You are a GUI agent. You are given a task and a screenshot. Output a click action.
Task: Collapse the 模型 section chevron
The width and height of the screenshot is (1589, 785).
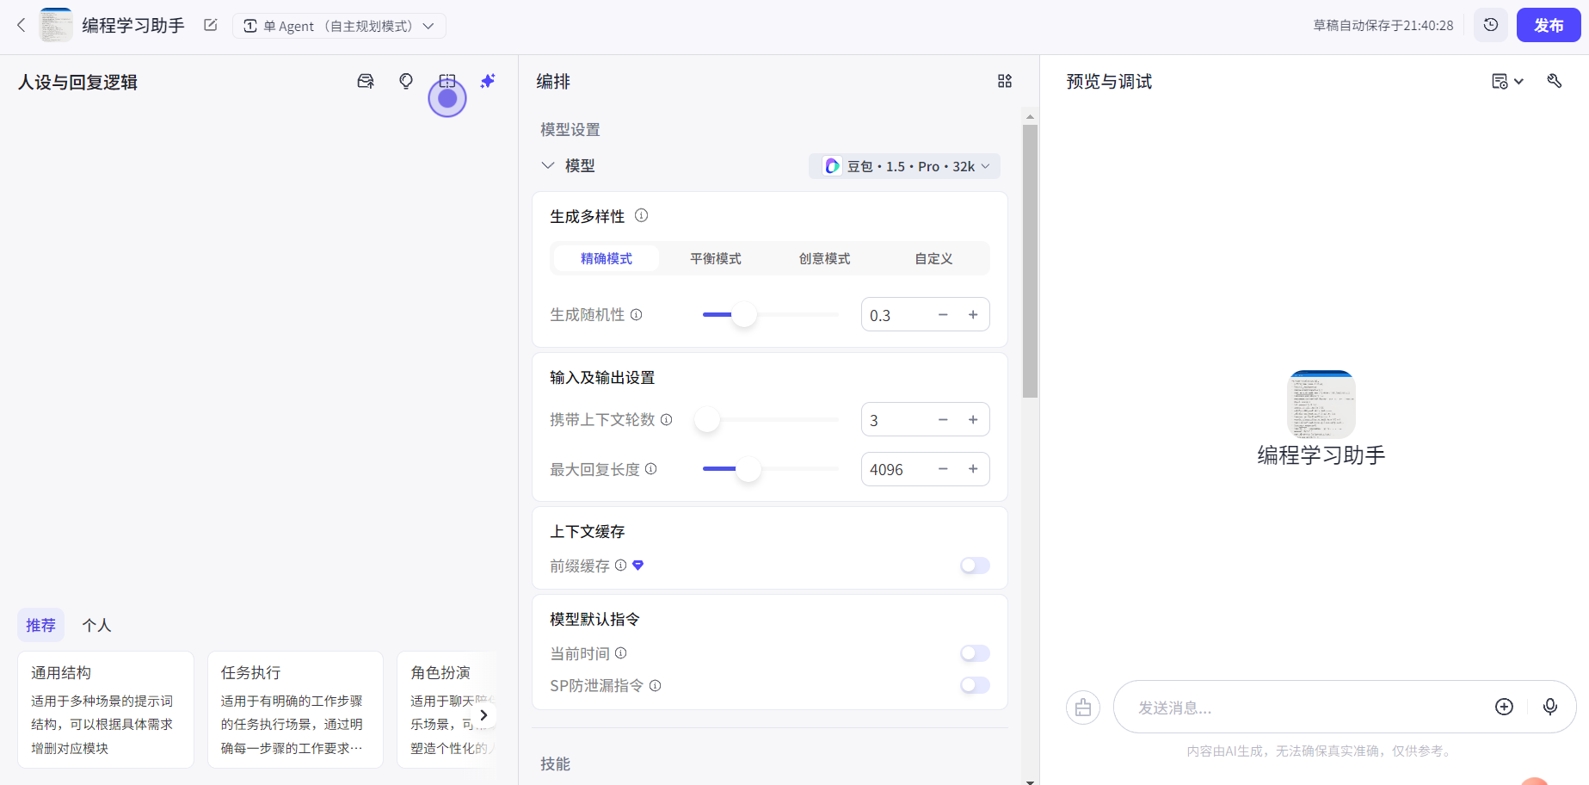[547, 165]
